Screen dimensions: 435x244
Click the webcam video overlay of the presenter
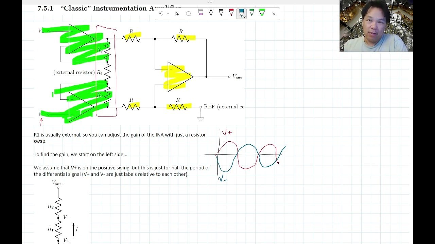point(377,26)
